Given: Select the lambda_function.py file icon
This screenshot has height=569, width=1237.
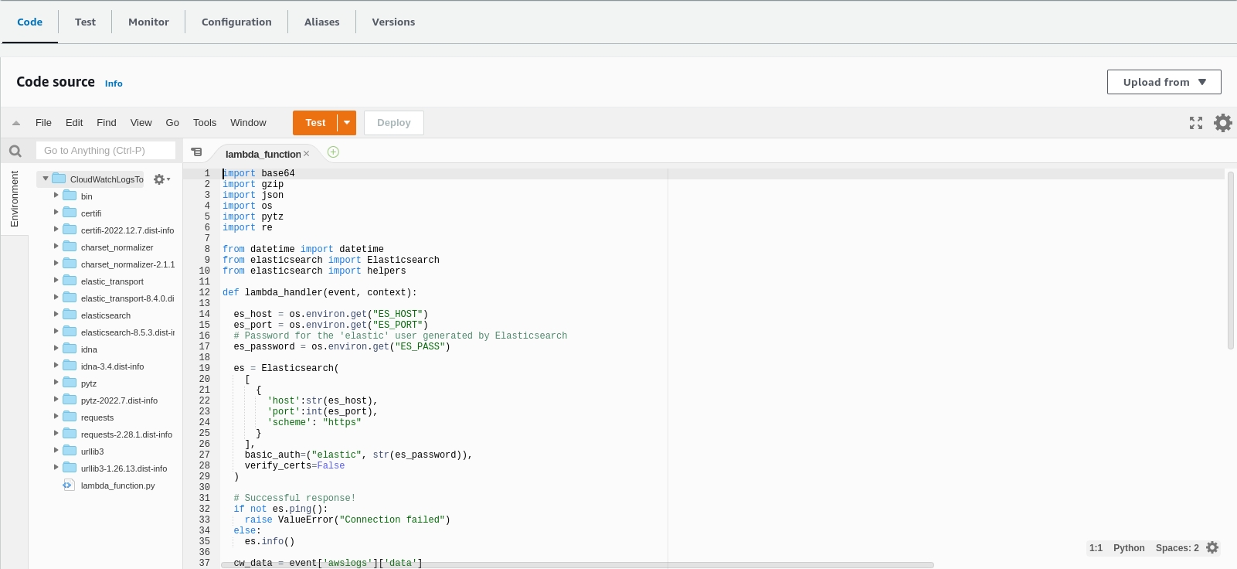Looking at the screenshot, I should [x=68, y=486].
